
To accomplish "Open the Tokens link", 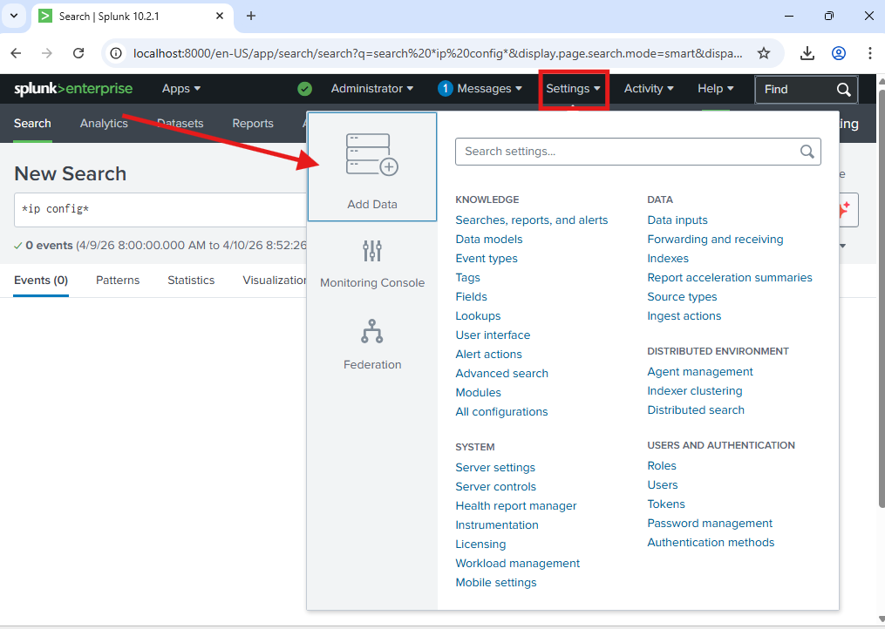I will click(666, 504).
